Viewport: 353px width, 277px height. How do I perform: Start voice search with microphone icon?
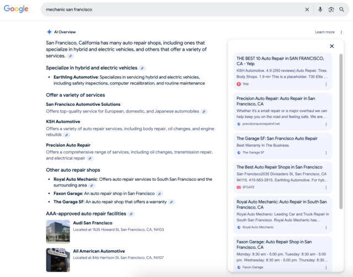(320, 9)
